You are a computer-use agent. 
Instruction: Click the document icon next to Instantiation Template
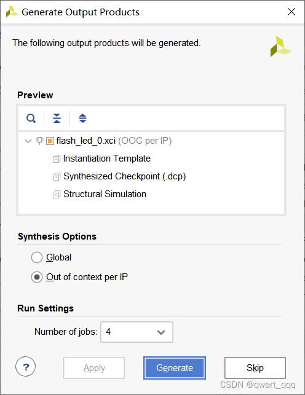point(57,158)
